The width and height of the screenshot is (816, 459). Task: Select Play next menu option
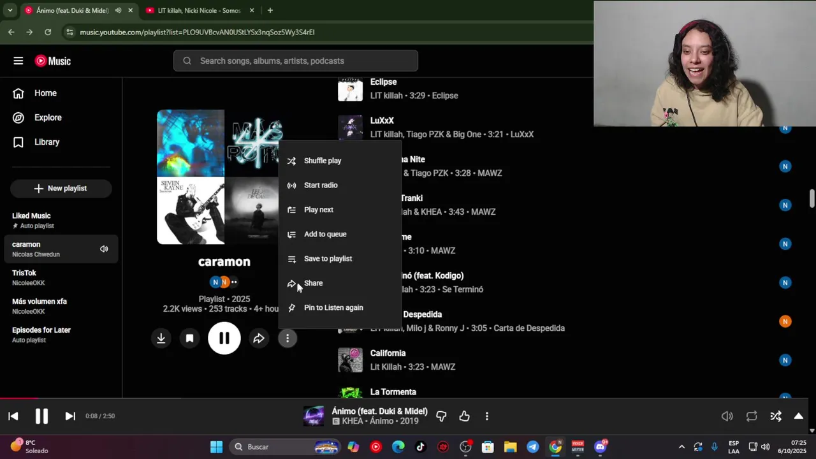[x=340, y=210]
